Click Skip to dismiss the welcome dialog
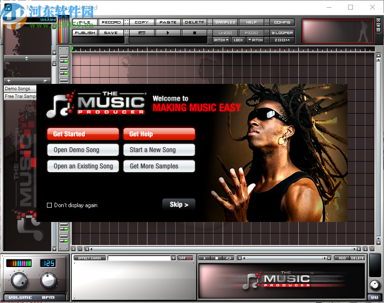The width and height of the screenshot is (384, 303). pos(178,205)
